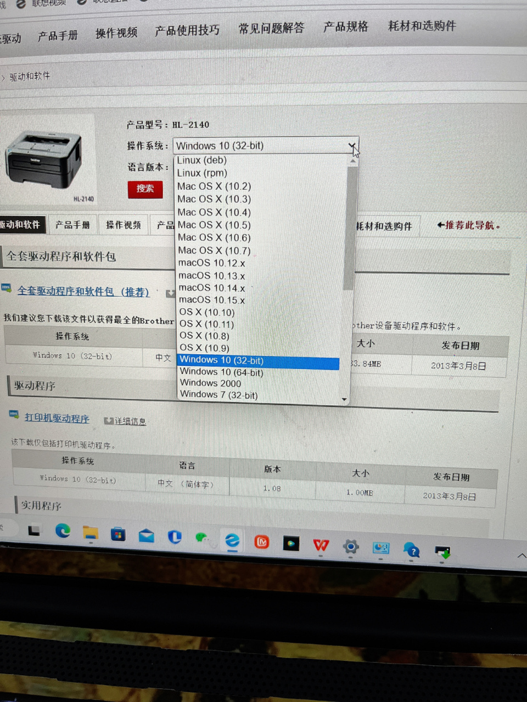This screenshot has height=702, width=527.
Task: Open Windows Settings gear in taskbar
Action: point(351,547)
